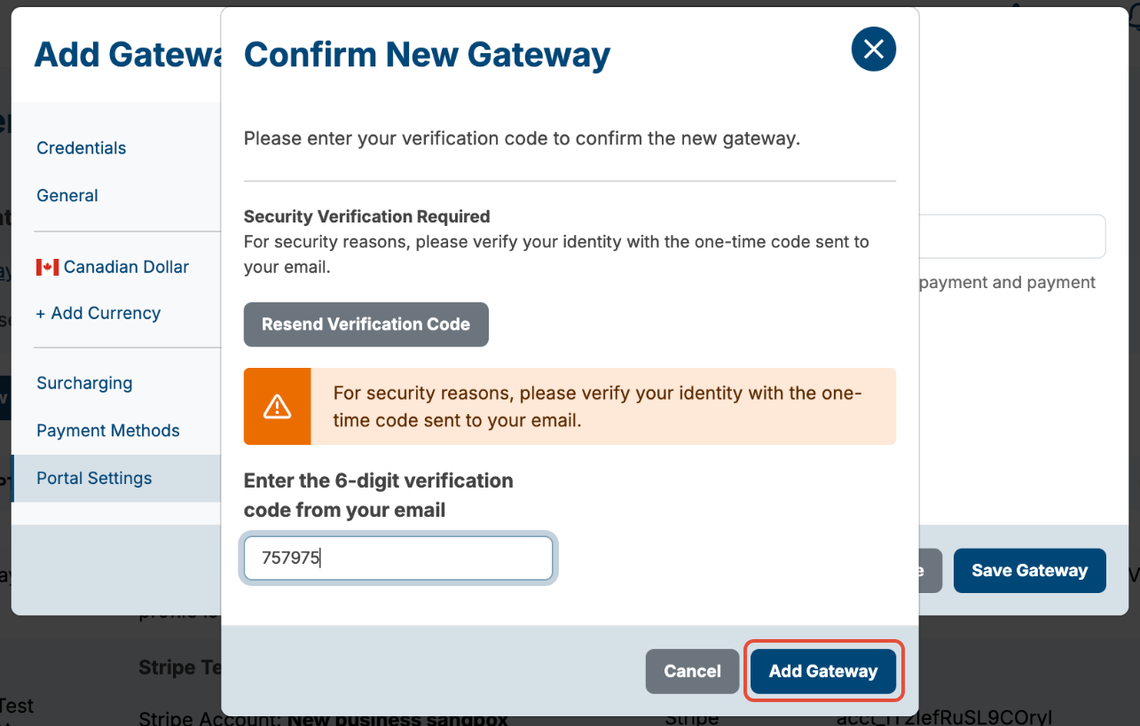
Task: Click the Save Gateway button
Action: [1029, 571]
